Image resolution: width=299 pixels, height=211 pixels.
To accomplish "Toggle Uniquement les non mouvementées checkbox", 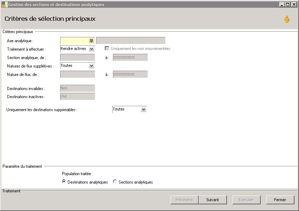I will click(x=107, y=49).
